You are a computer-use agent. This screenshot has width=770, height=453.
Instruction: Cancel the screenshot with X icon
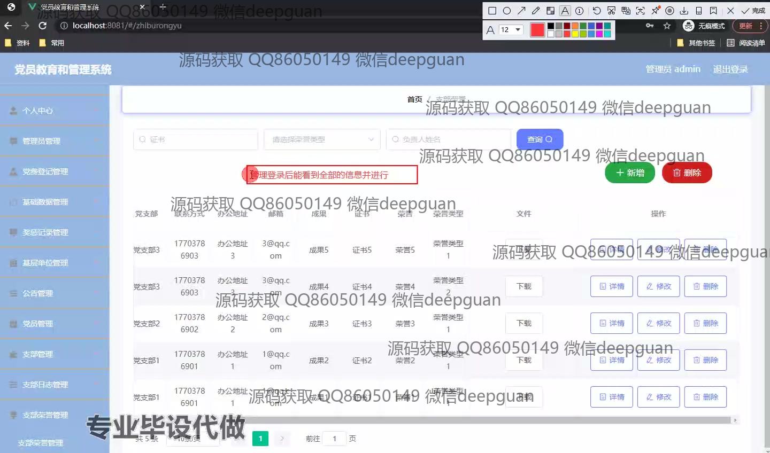pyautogui.click(x=730, y=11)
